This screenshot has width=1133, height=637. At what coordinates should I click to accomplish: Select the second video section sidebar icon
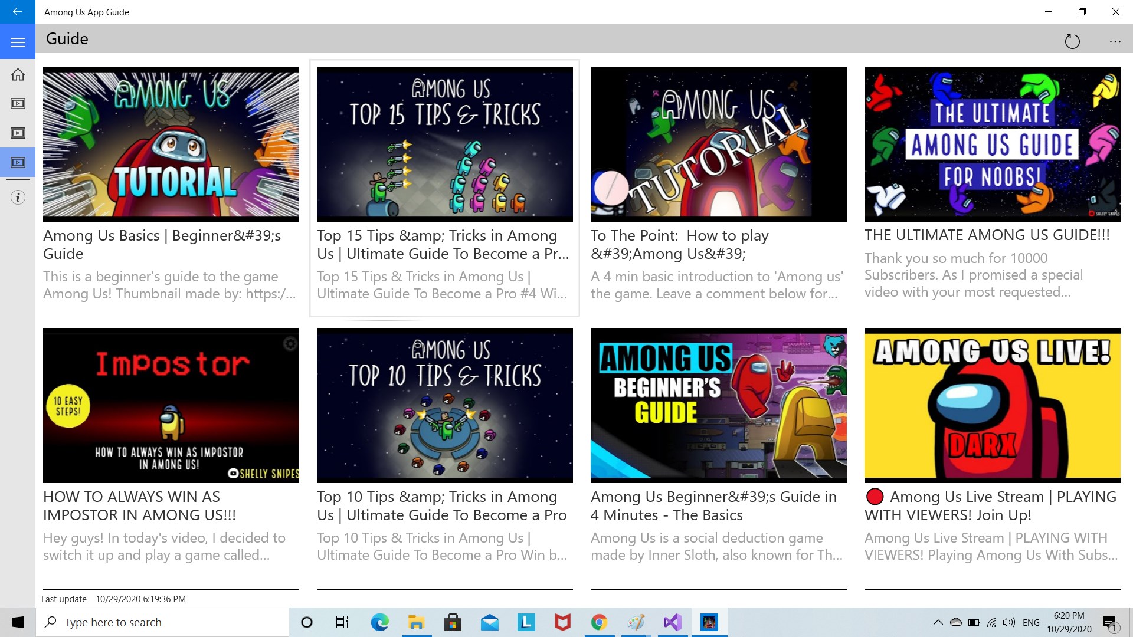[x=18, y=133]
